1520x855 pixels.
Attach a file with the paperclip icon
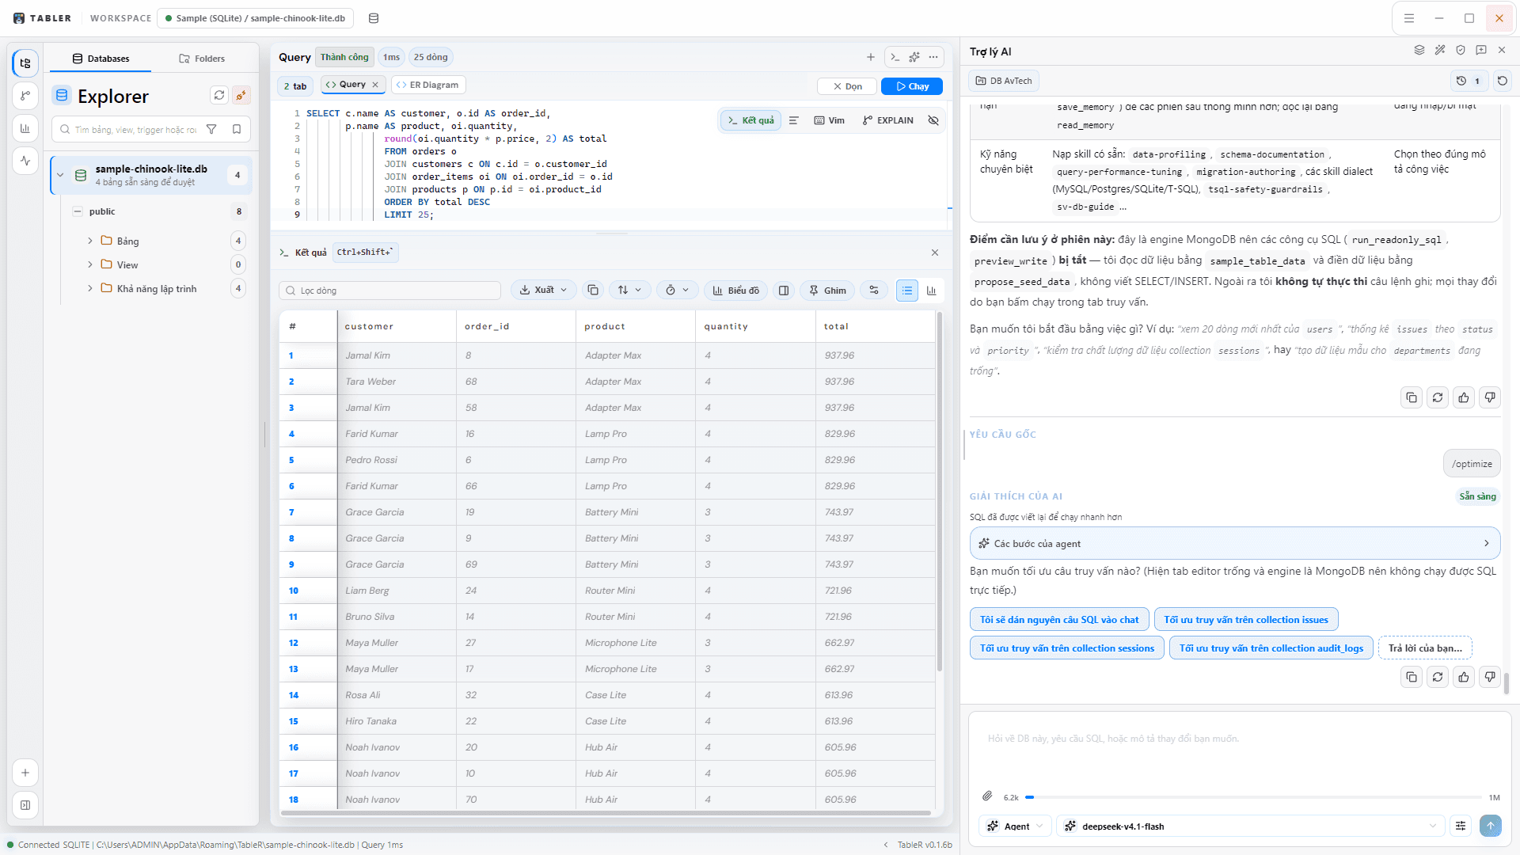pos(987,796)
